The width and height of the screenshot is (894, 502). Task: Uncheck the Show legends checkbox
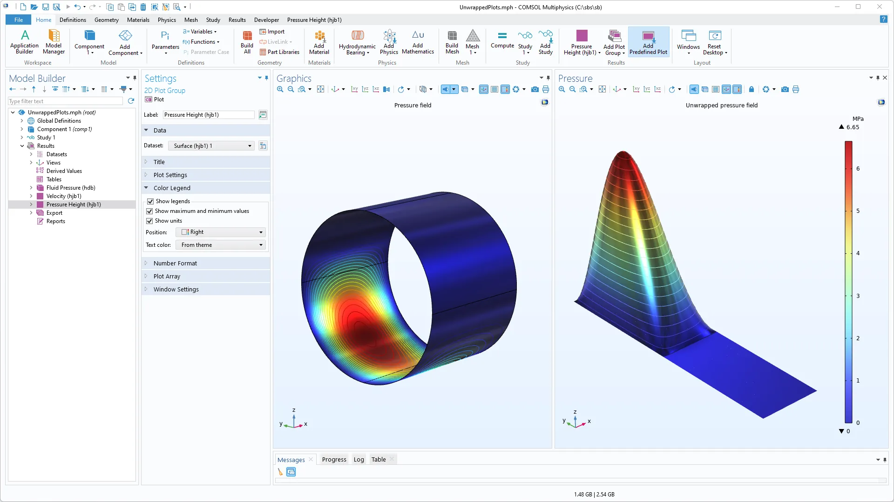[150, 201]
